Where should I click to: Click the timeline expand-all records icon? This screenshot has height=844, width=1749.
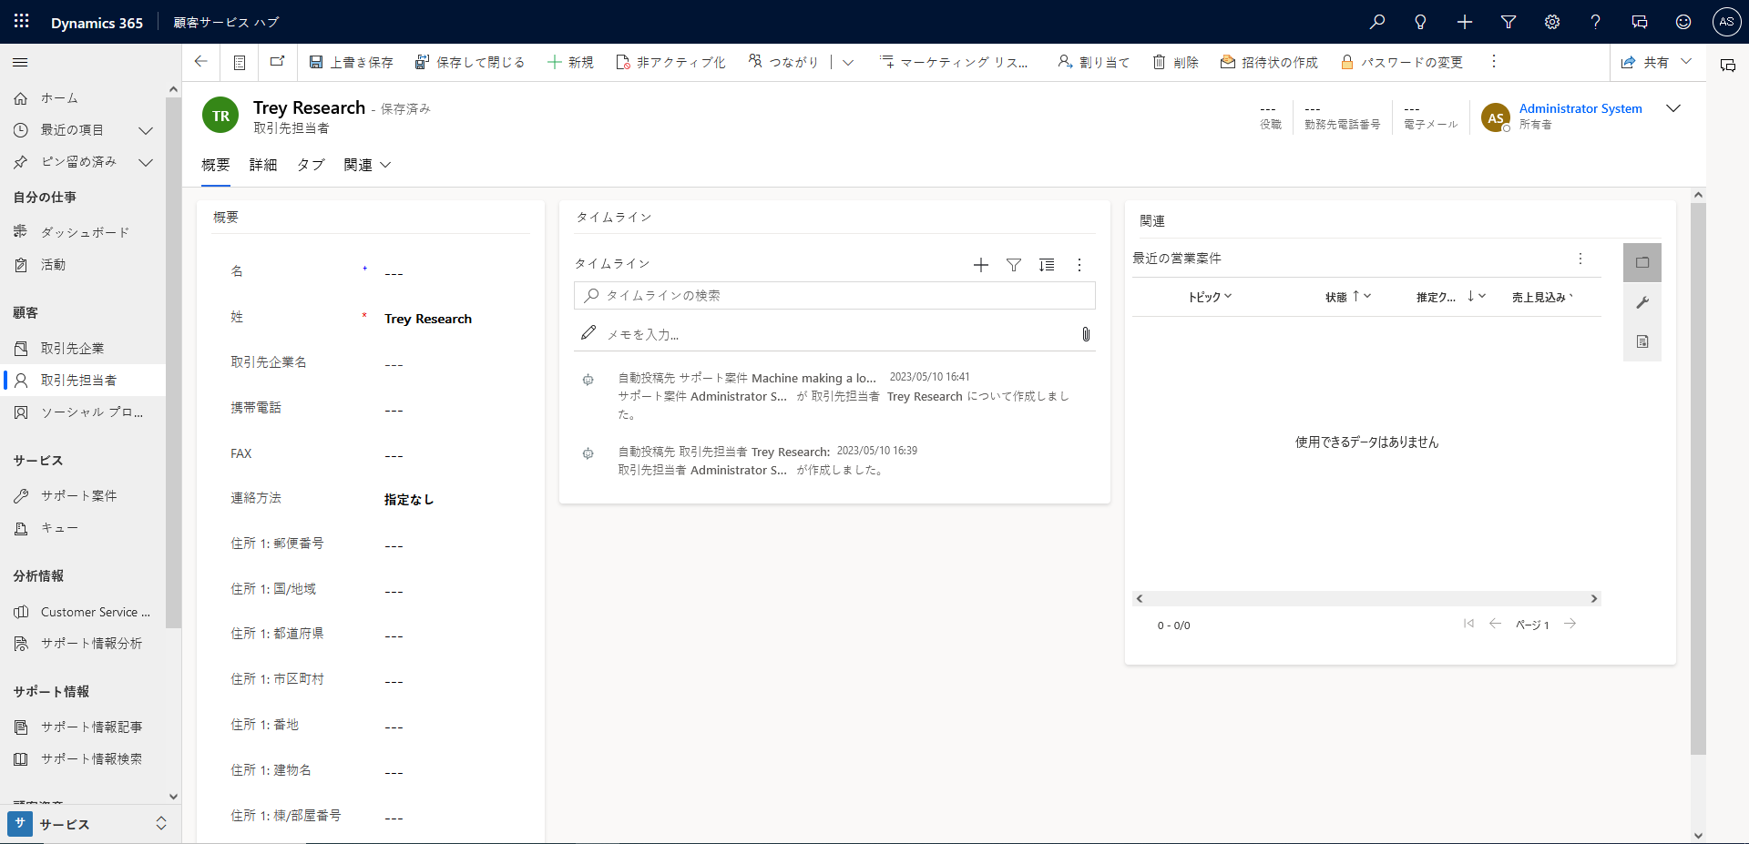click(x=1047, y=265)
